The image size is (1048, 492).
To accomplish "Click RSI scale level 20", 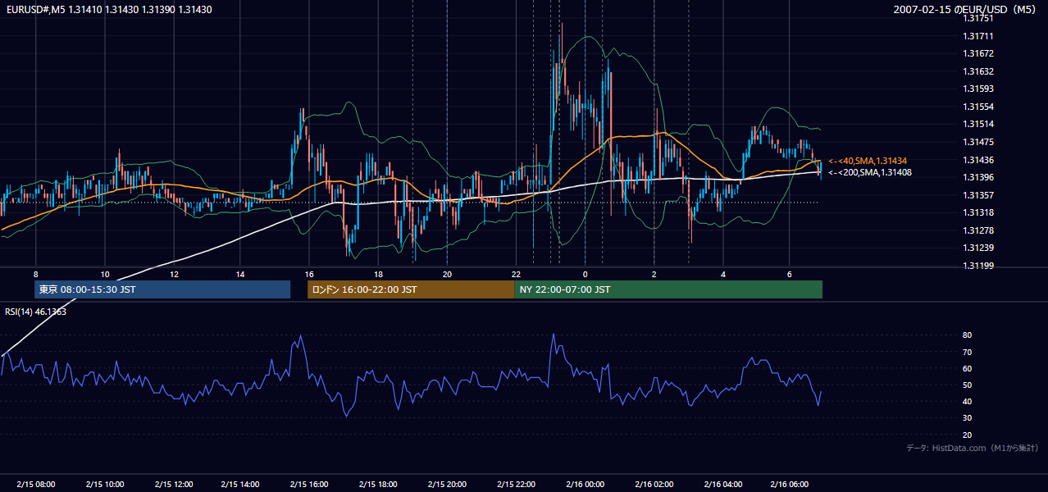I will coord(968,435).
